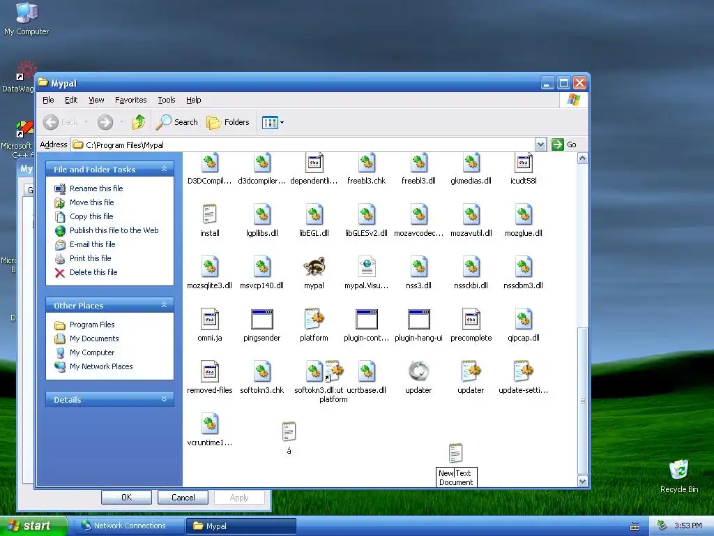Click Print this file

[x=90, y=258]
